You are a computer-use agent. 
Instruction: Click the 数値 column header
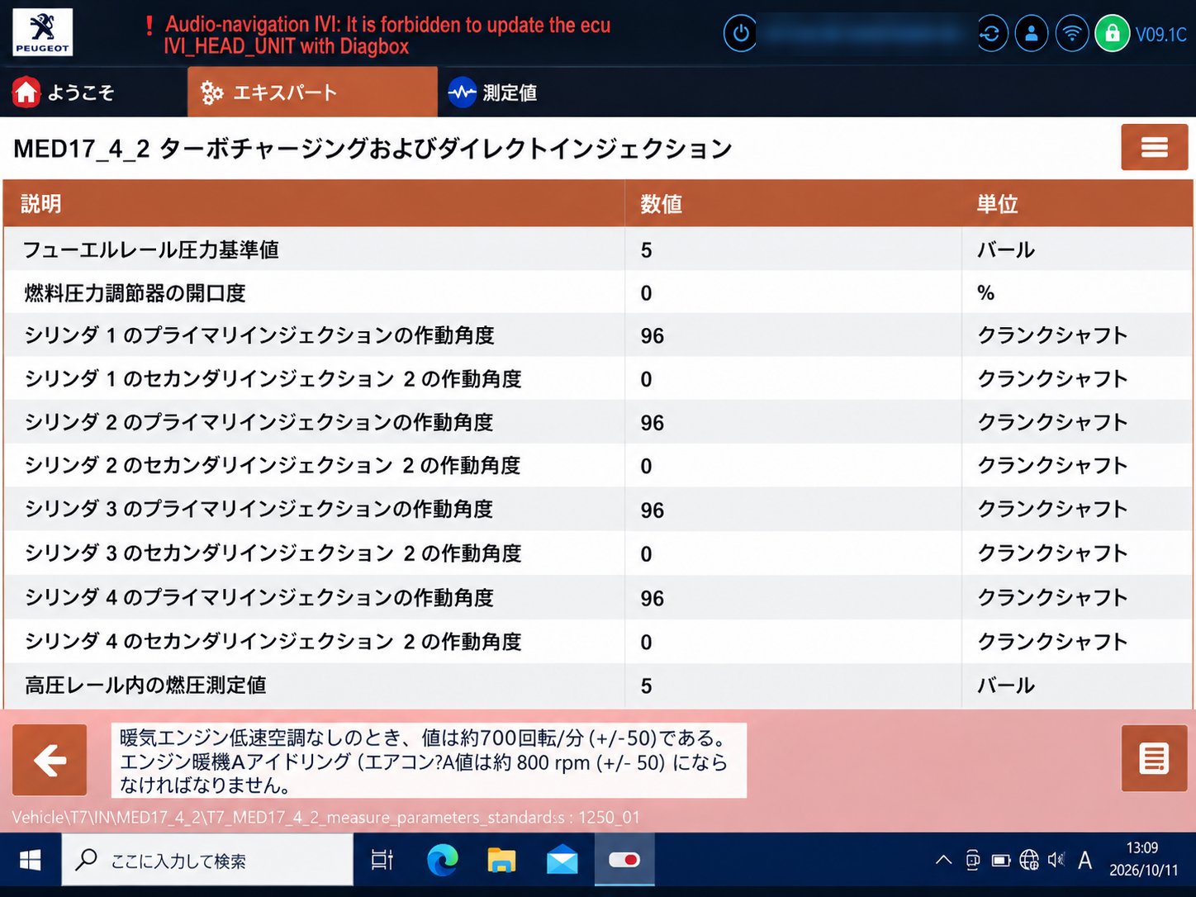[x=793, y=204]
